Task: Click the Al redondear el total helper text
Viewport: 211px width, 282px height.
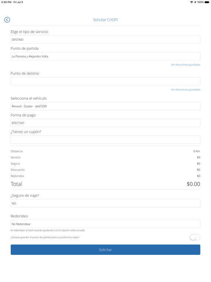Action: (x=48, y=230)
